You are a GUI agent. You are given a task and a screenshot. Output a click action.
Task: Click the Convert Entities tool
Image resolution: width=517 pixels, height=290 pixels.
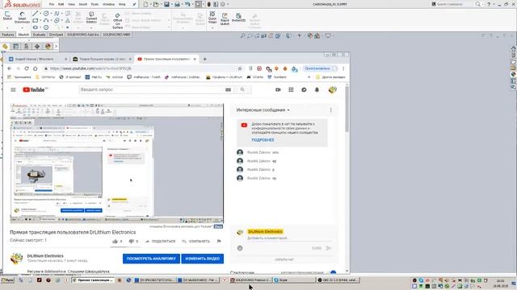click(x=91, y=17)
